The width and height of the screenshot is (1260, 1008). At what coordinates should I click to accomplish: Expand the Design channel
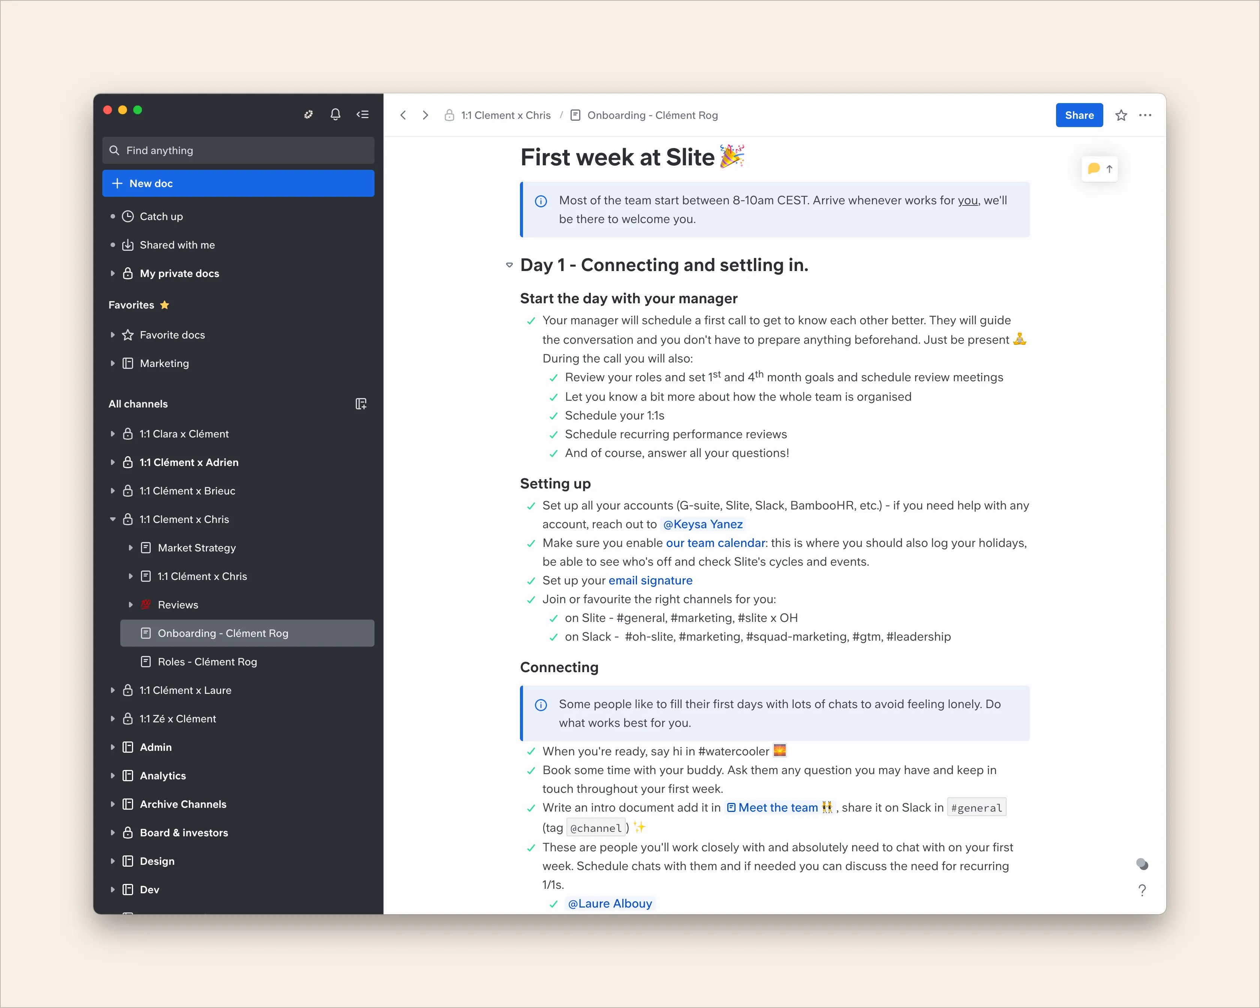(x=113, y=861)
